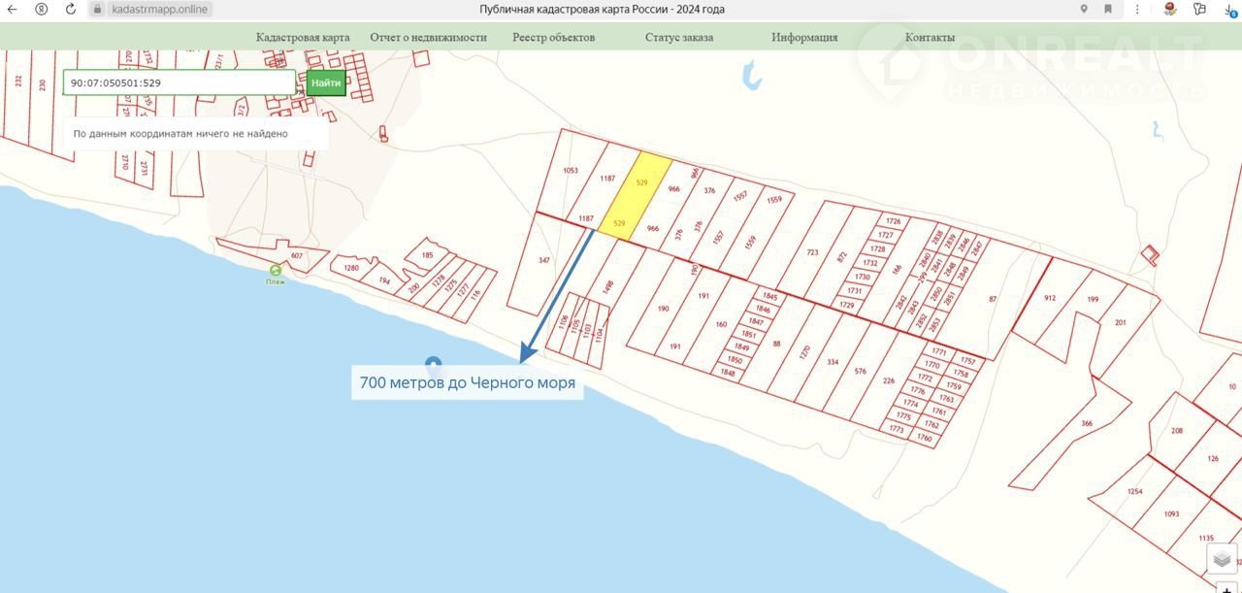
Task: Open the Отчет о недвижимости menu item
Action: [x=428, y=38]
